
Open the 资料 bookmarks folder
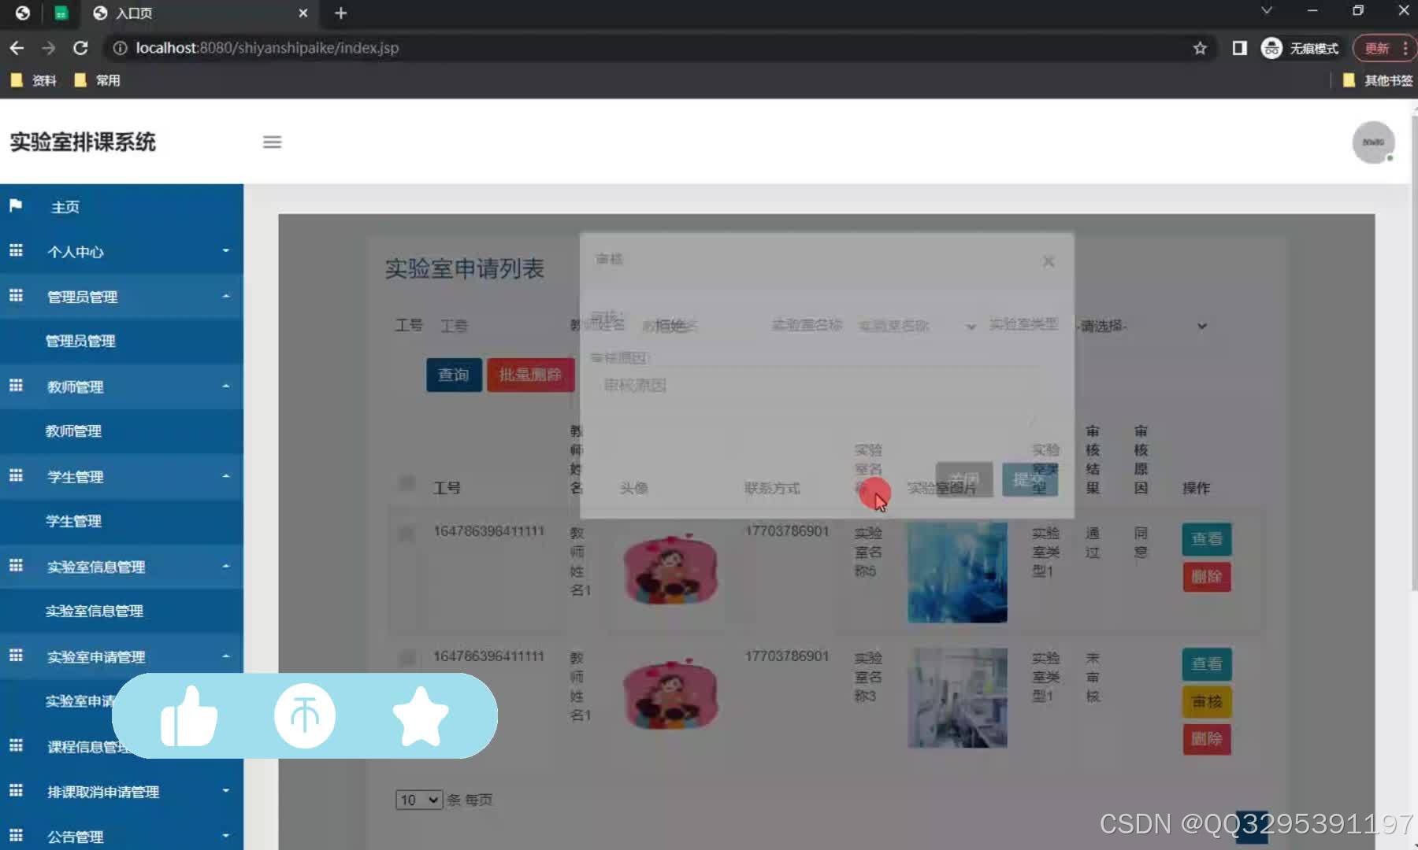[x=34, y=80]
